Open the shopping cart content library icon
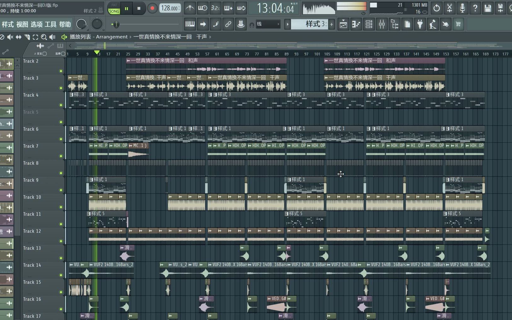This screenshot has height=320, width=512. click(x=458, y=24)
